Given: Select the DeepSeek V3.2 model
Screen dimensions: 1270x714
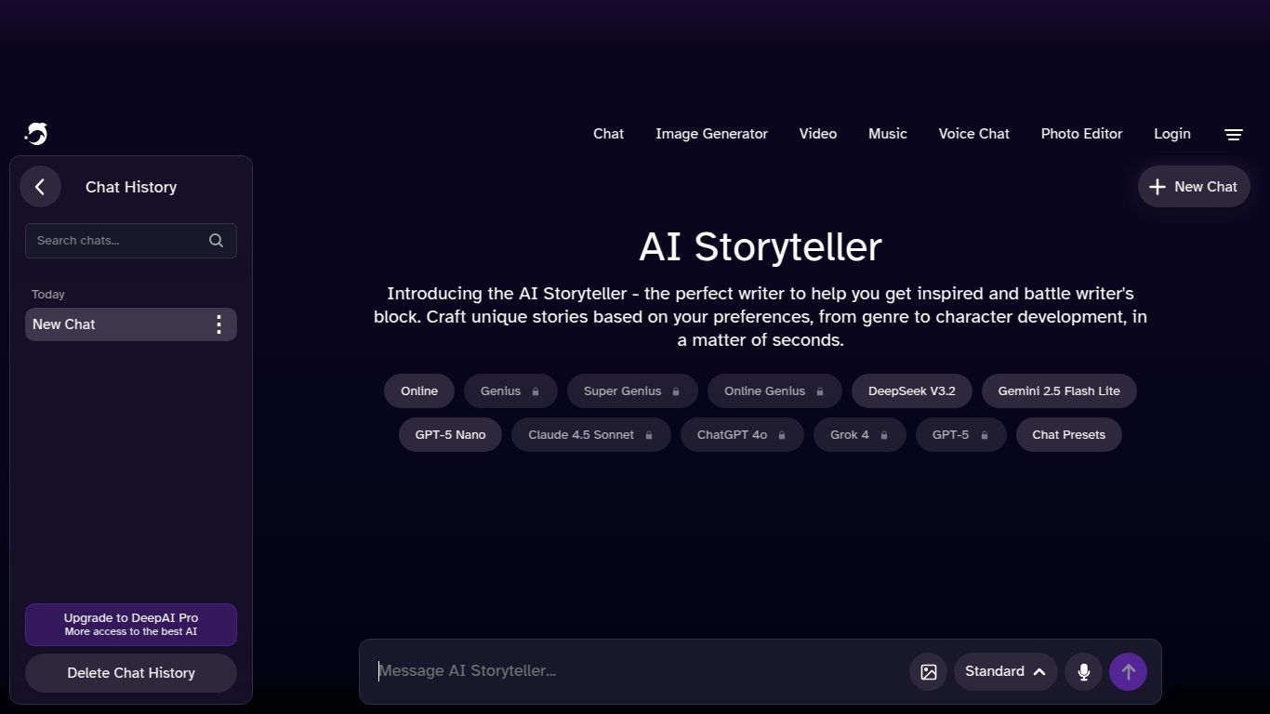Looking at the screenshot, I should [911, 390].
